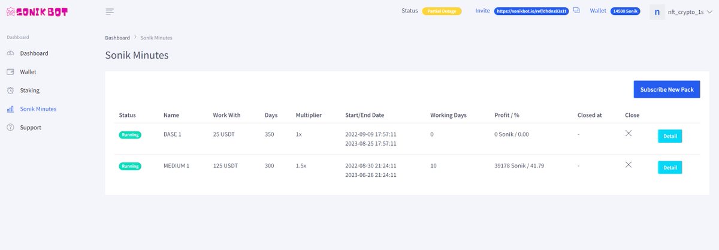Image resolution: width=719 pixels, height=250 pixels.
Task: Click the Sonik Bot logo
Action: pyautogui.click(x=37, y=11)
